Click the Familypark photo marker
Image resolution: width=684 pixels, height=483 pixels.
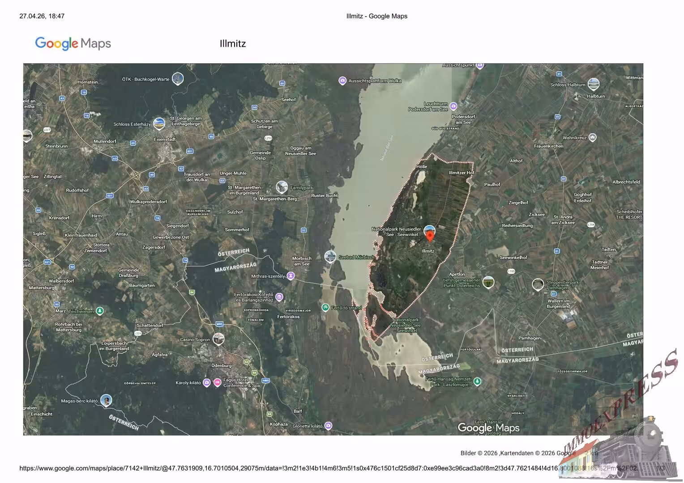[x=282, y=186]
